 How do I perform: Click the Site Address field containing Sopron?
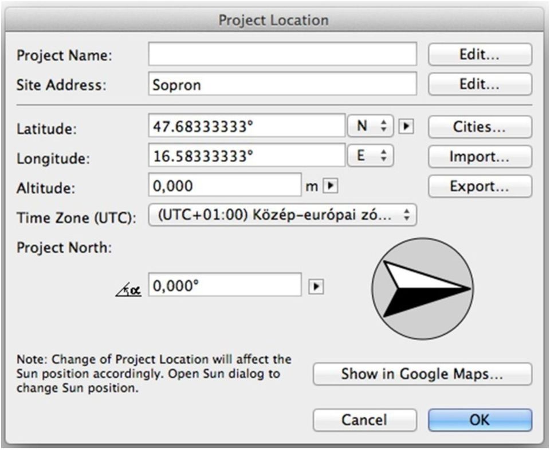282,84
